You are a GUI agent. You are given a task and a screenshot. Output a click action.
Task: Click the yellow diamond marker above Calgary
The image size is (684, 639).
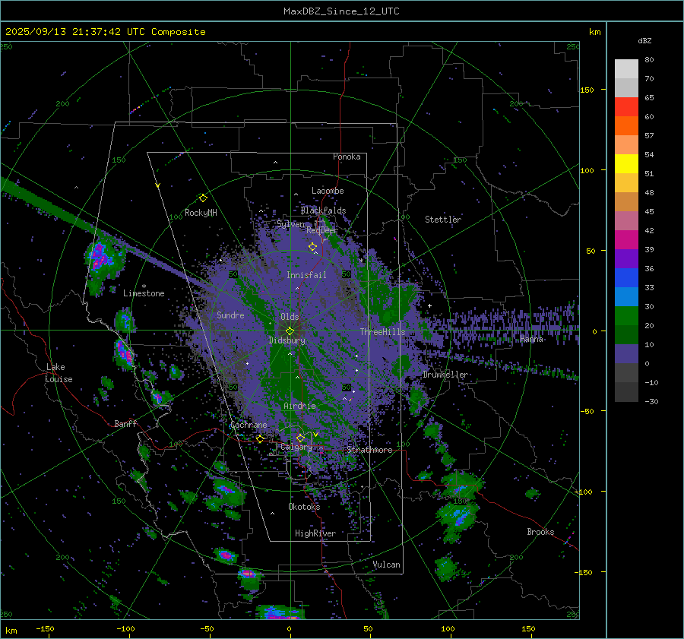pyautogui.click(x=300, y=438)
